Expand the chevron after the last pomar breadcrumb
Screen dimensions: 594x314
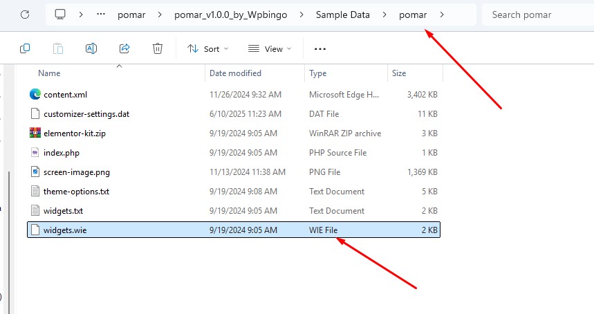pyautogui.click(x=442, y=15)
